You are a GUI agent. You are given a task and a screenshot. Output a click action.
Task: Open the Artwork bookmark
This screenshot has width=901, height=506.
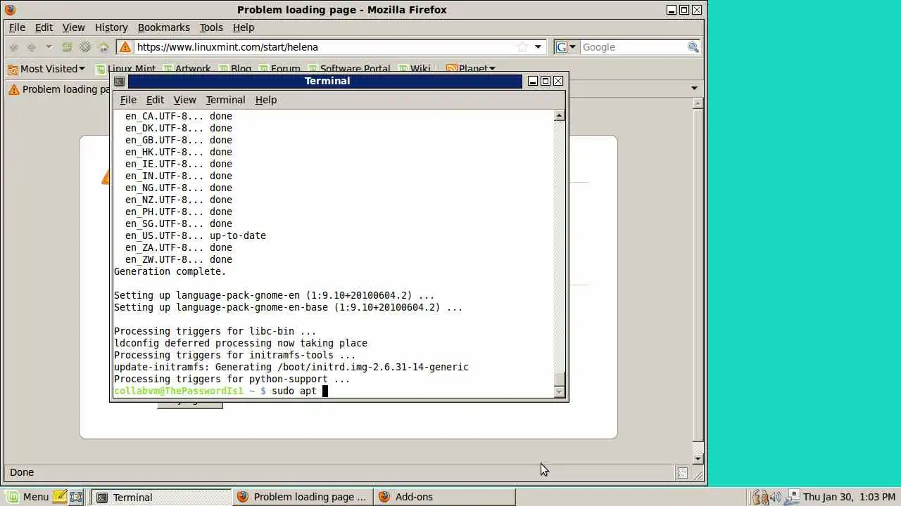click(x=187, y=69)
